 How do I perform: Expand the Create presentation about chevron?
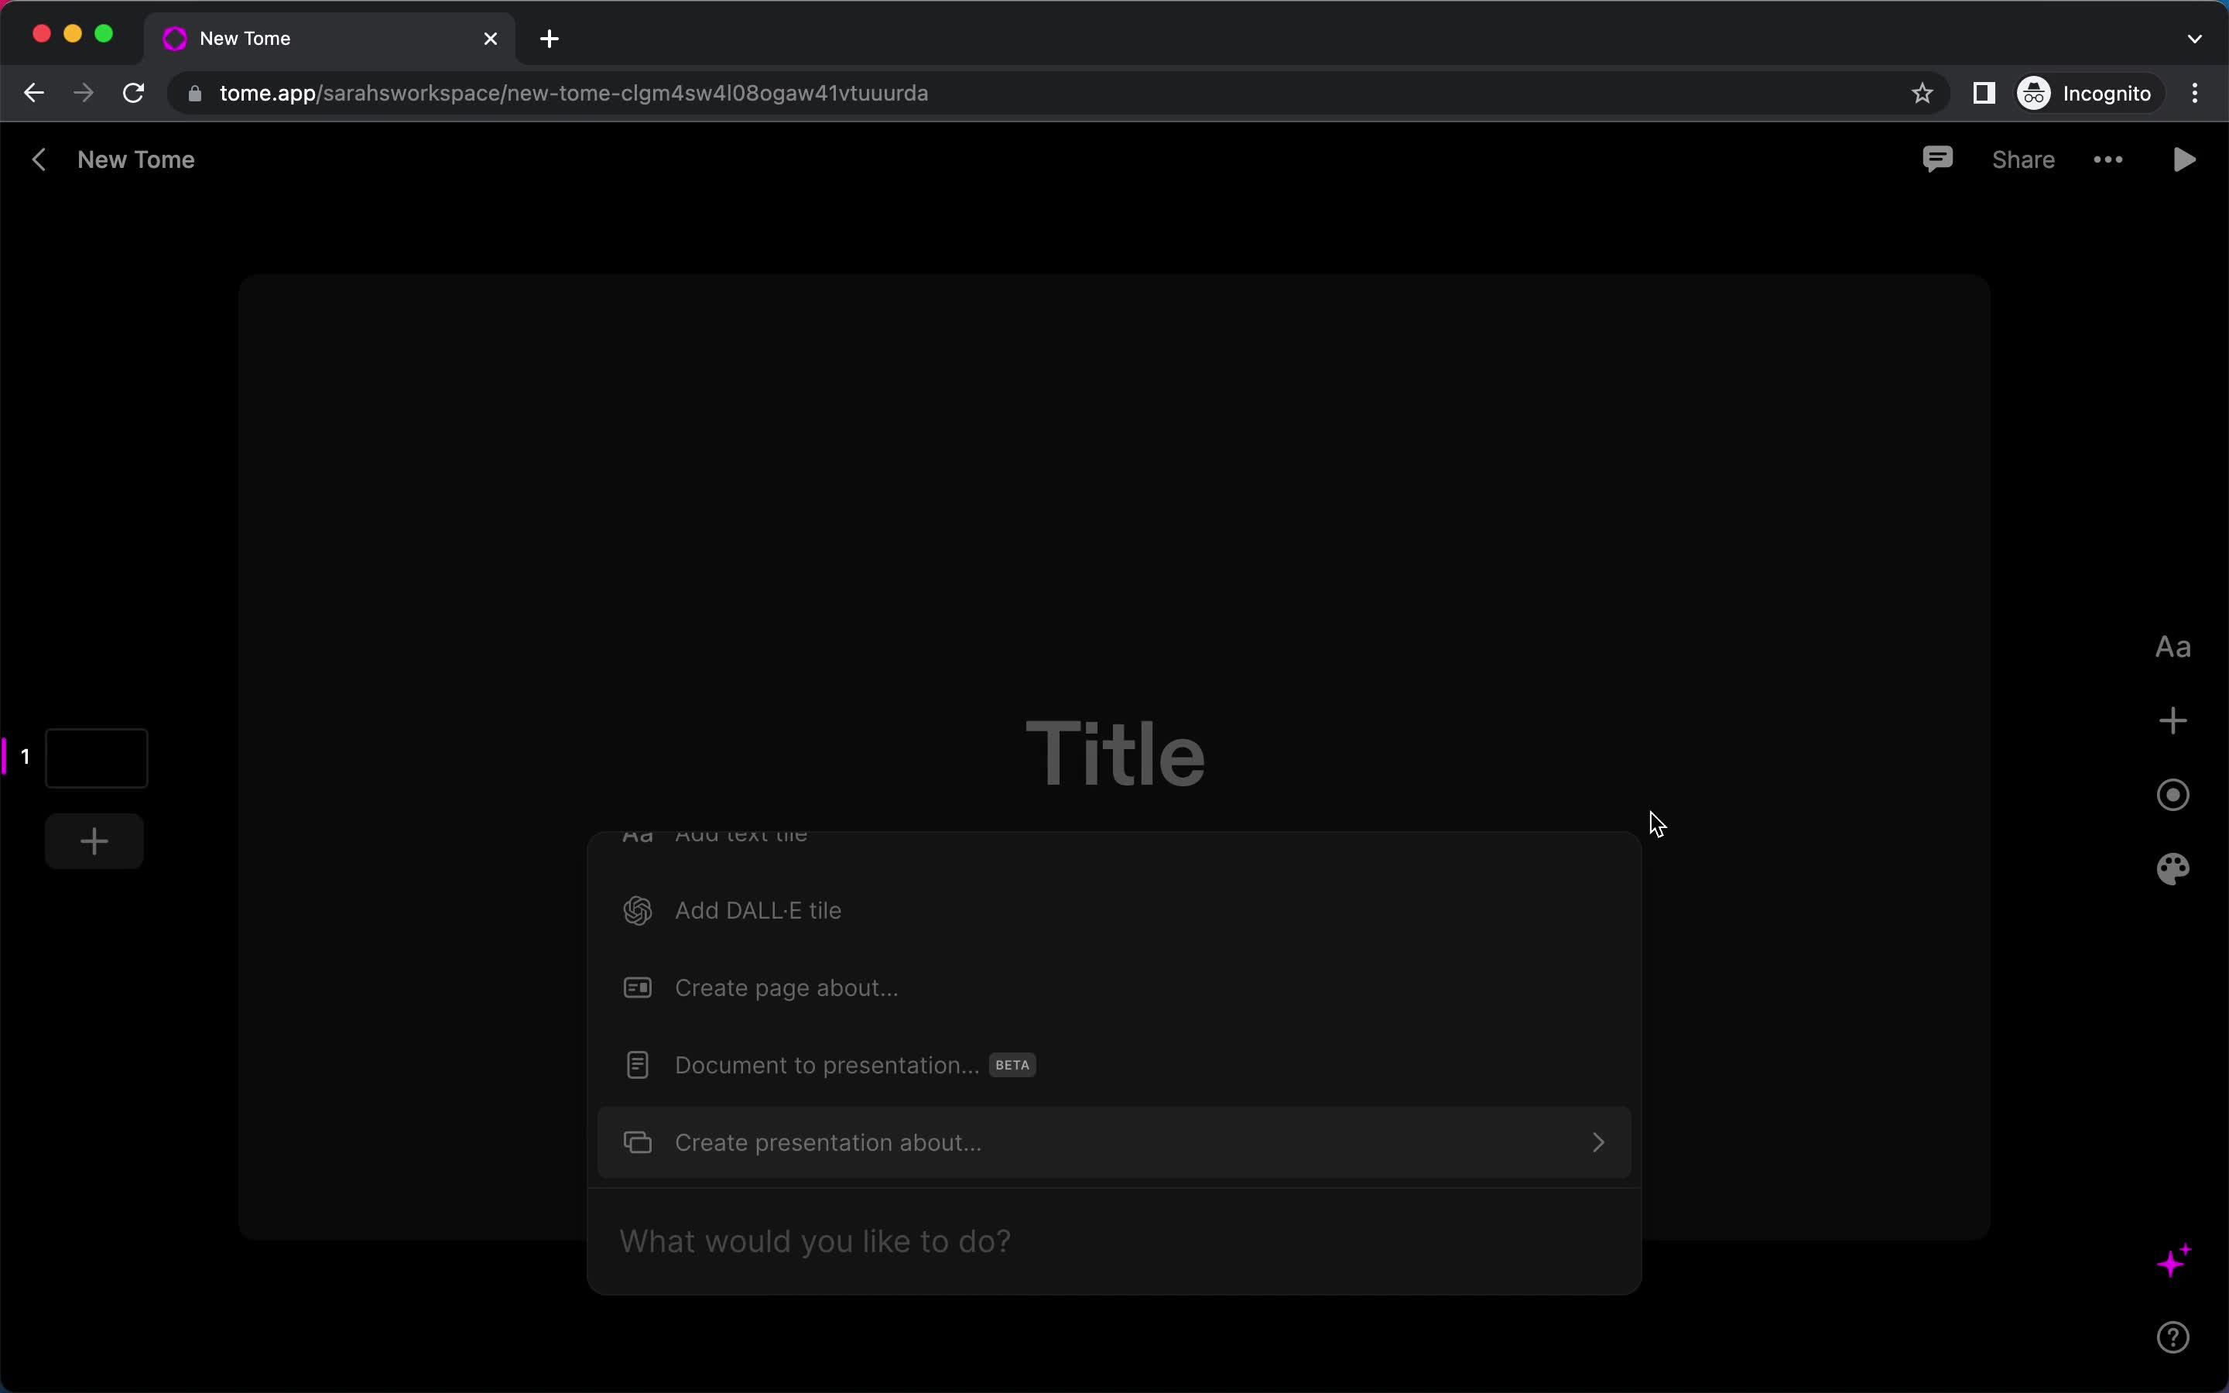pos(1598,1142)
